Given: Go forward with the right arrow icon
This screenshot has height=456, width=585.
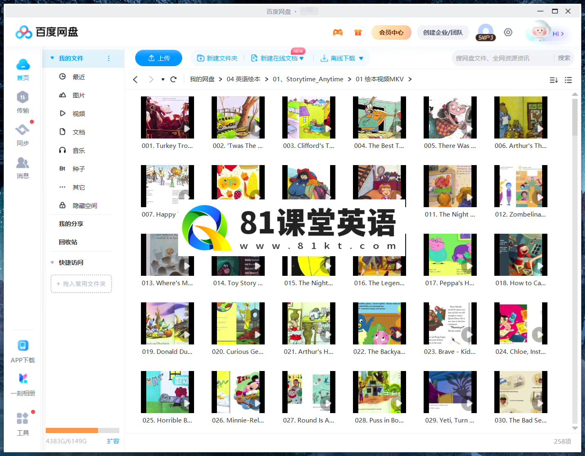Looking at the screenshot, I should coord(151,79).
